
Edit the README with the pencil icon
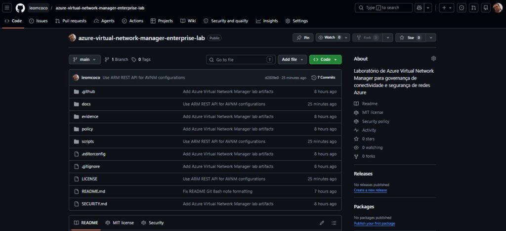(322, 223)
